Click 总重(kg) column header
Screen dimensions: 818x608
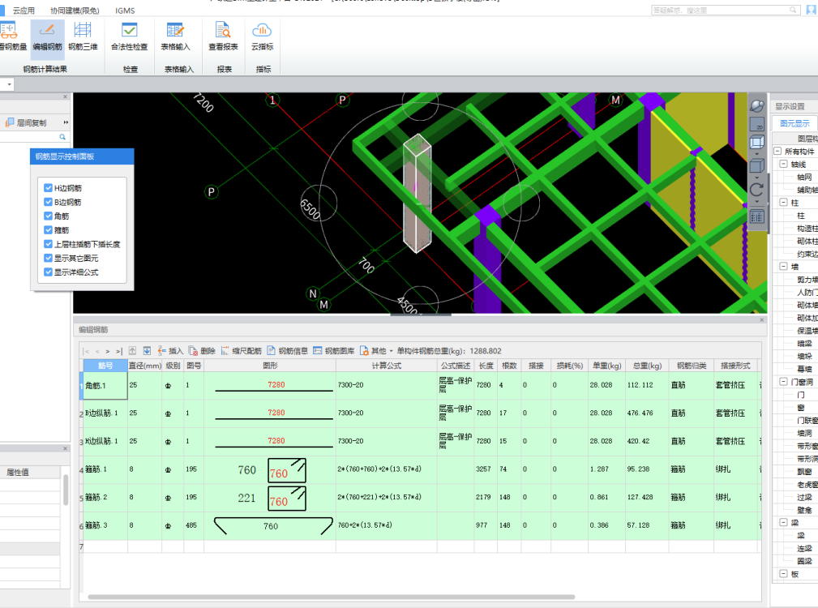[647, 366]
